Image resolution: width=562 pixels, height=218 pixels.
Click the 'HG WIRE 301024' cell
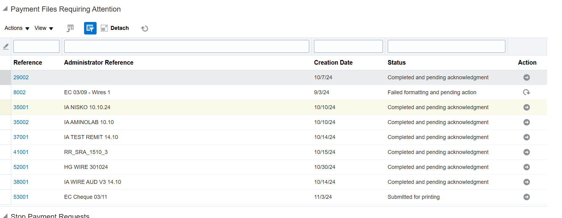point(86,167)
